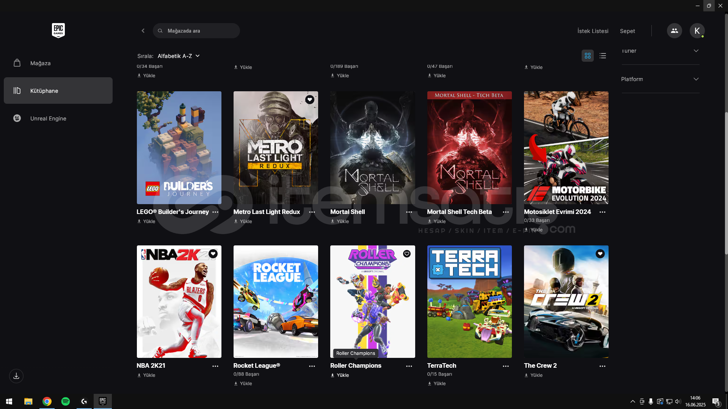The width and height of the screenshot is (728, 409).
Task: Focus the Mağazada ara search field
Action: coord(196,31)
